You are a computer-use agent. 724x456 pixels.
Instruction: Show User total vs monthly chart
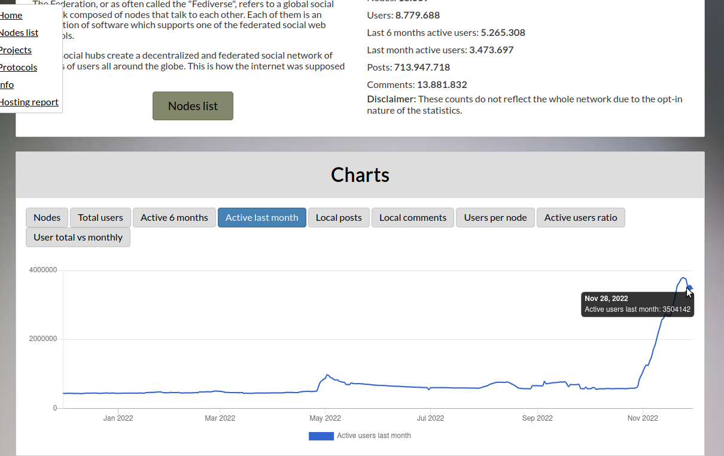click(x=78, y=238)
